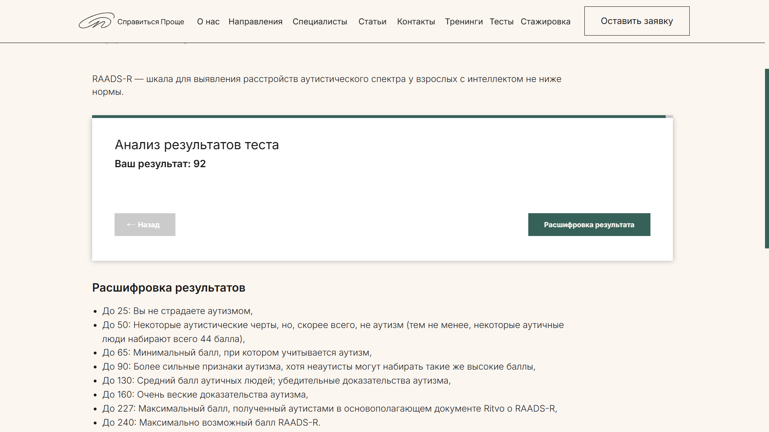Open the Контакты page
Screen dimensions: 769x432
(x=416, y=22)
